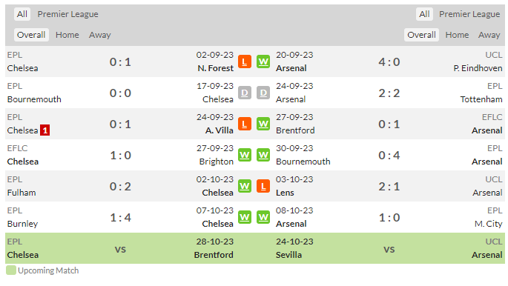This screenshot has width=508, height=286.
Task: Select the left-side All filter
Action: [22, 14]
